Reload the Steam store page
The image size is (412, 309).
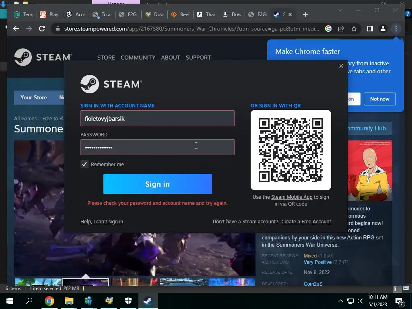[x=42, y=29]
